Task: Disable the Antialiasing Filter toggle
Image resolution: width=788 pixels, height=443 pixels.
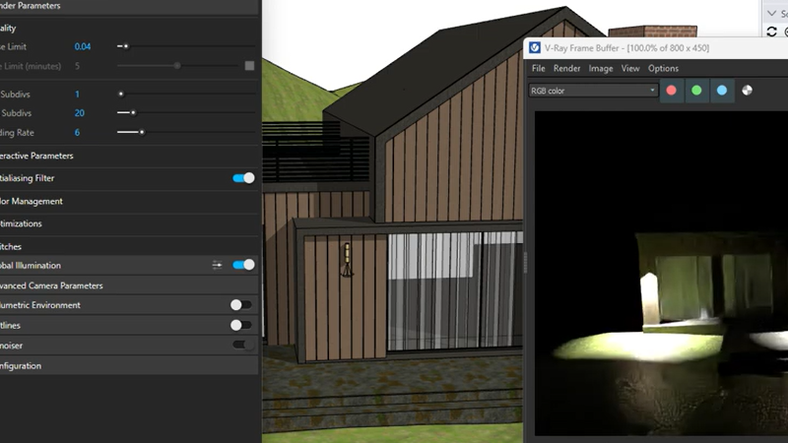Action: (242, 178)
